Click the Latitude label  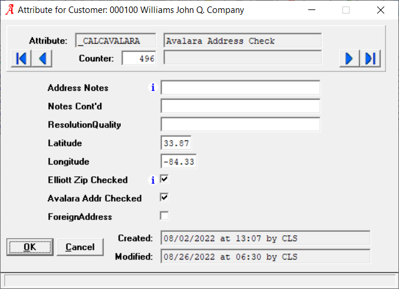(x=65, y=143)
